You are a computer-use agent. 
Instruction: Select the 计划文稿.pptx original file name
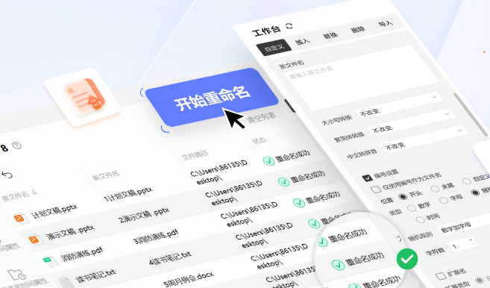(54, 211)
